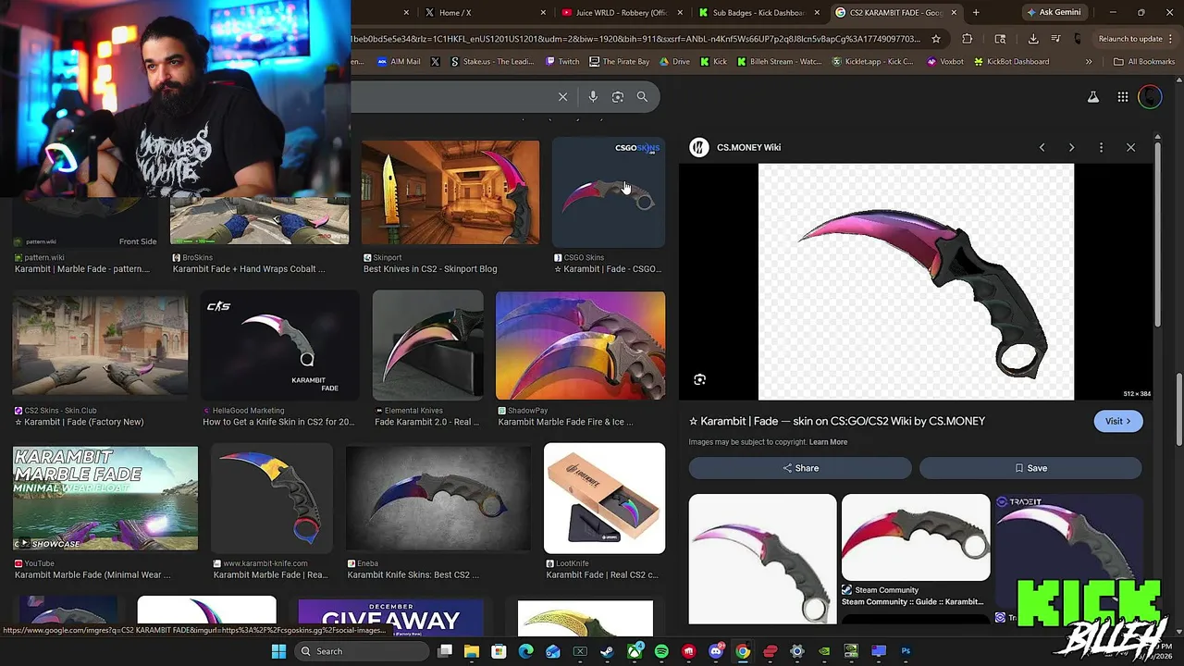Select the CS2 KARAMBIT FADE Google tab
The width and height of the screenshot is (1184, 666).
[x=895, y=12]
